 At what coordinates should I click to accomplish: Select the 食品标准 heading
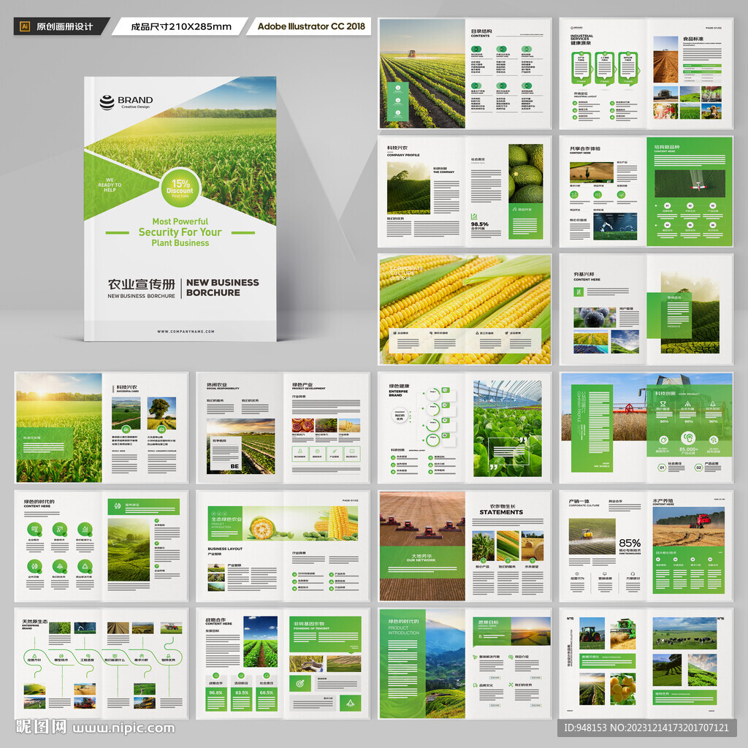pos(692,39)
